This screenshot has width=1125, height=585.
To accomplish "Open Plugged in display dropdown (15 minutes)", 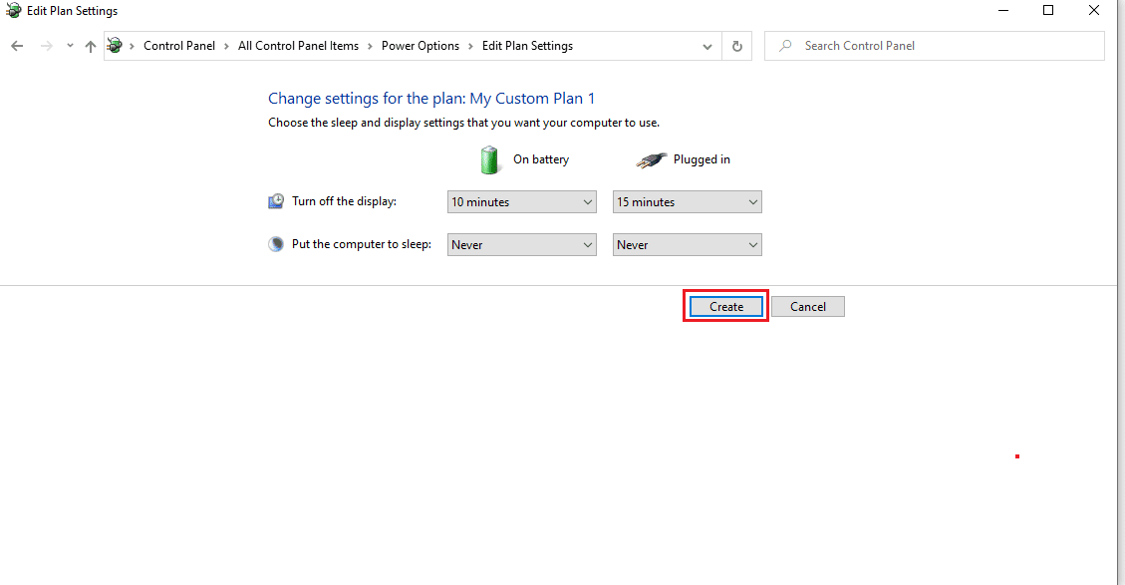I will (x=688, y=201).
